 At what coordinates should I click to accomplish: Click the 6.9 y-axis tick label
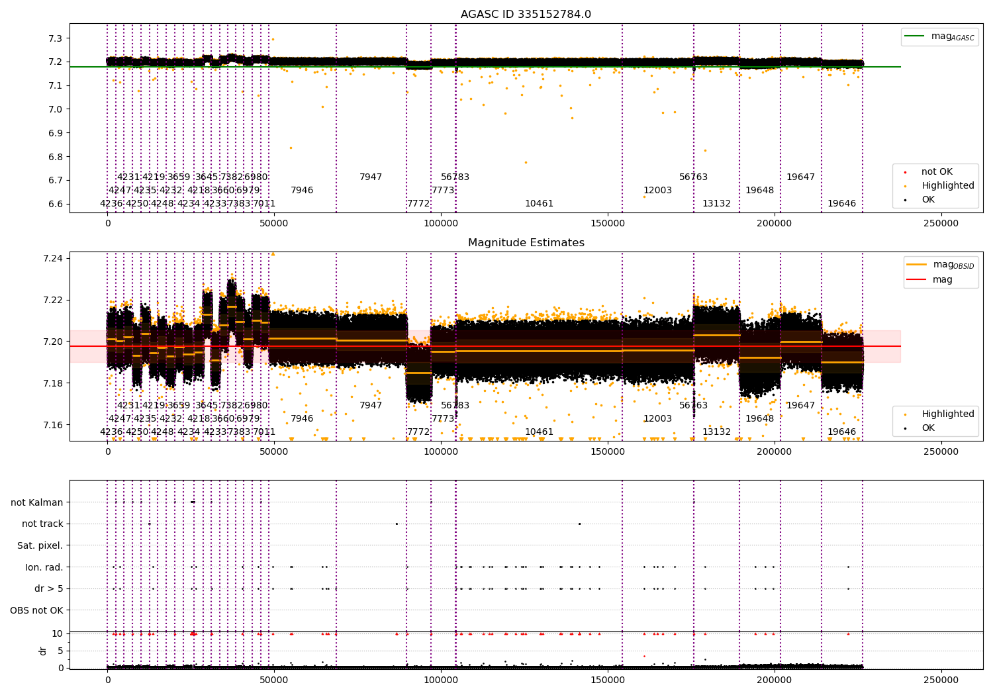56,133
